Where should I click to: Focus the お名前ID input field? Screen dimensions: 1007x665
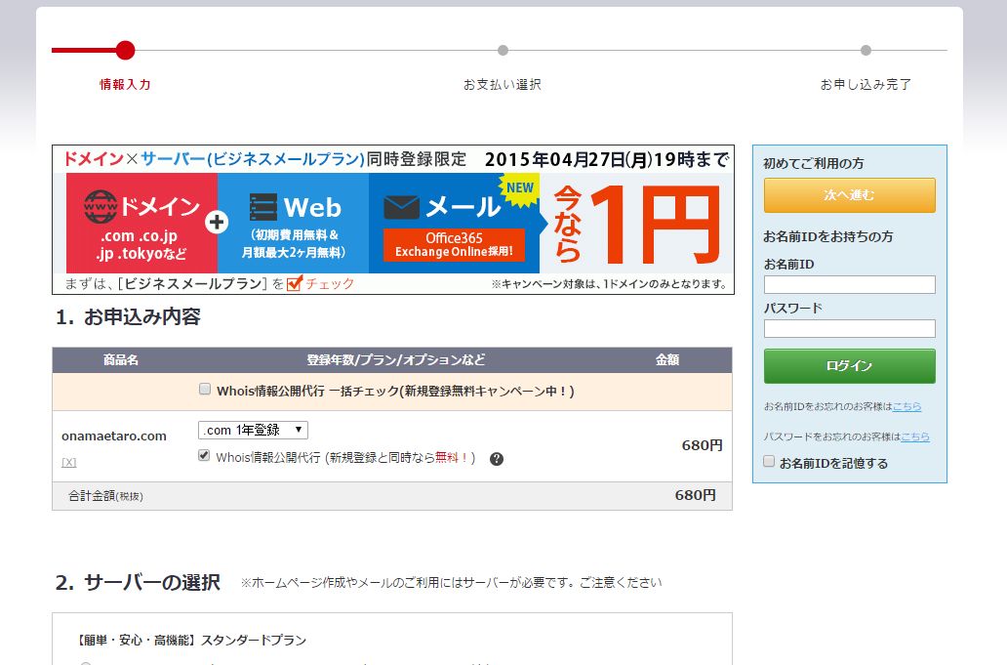(x=849, y=284)
